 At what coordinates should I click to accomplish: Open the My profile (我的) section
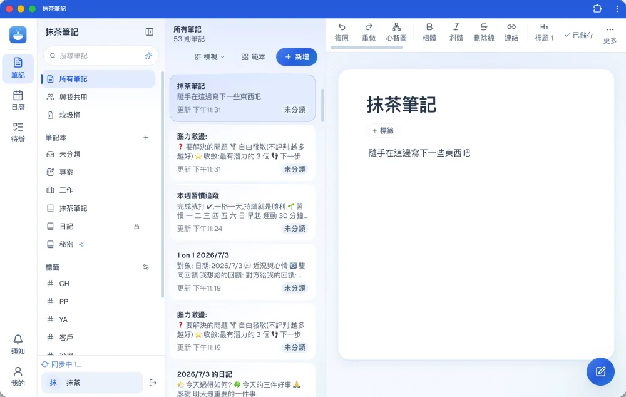[x=18, y=376]
